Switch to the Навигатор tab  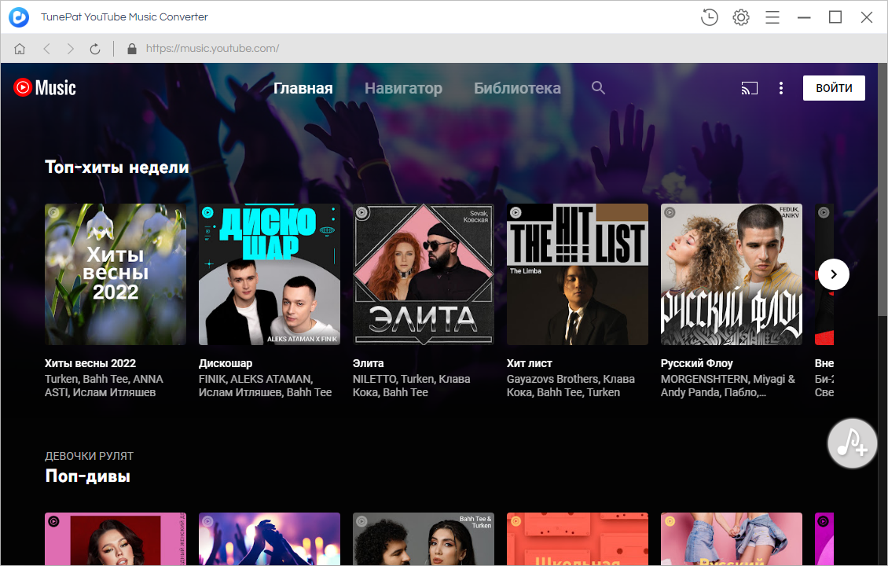403,88
